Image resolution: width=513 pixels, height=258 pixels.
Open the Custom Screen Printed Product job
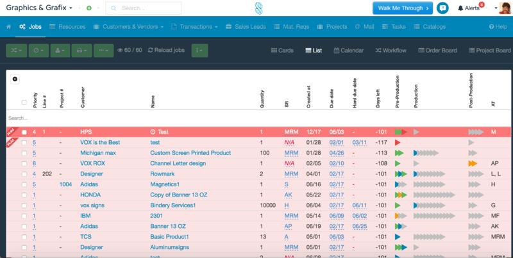click(x=190, y=153)
